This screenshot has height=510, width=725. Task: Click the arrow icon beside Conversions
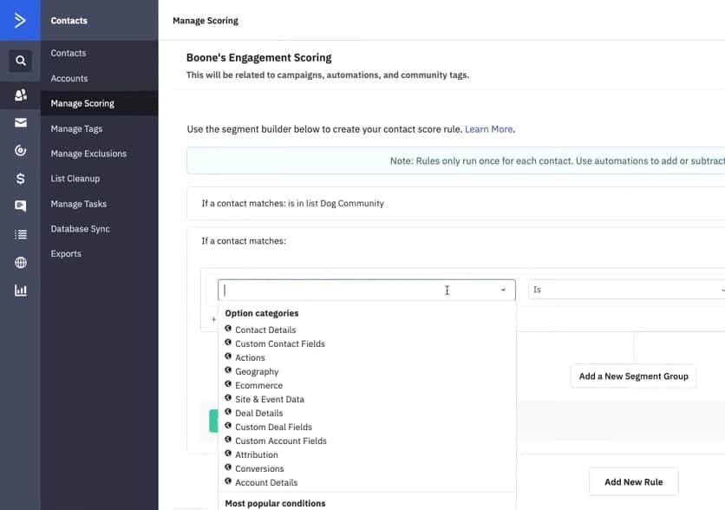point(228,467)
